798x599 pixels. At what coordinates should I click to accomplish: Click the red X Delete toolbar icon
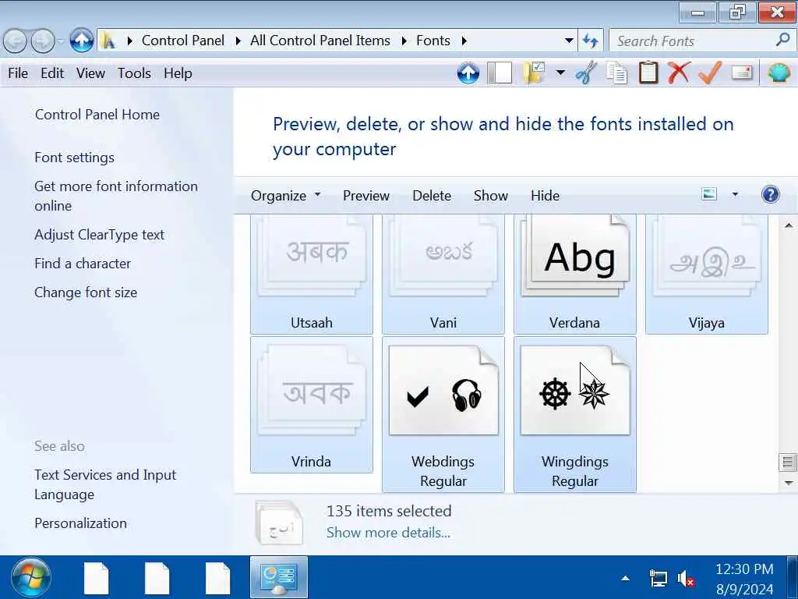pos(679,73)
